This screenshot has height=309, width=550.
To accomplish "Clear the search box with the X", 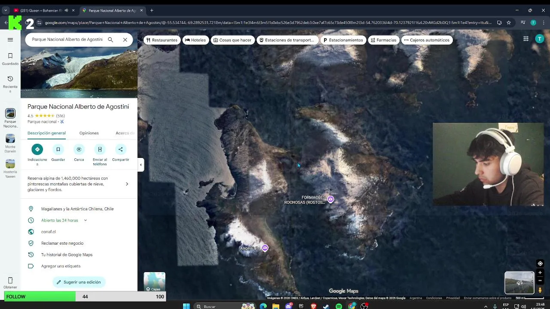I will pyautogui.click(x=125, y=39).
